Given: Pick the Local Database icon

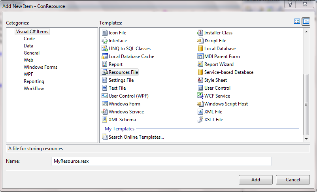Looking at the screenshot, I should pos(200,49).
